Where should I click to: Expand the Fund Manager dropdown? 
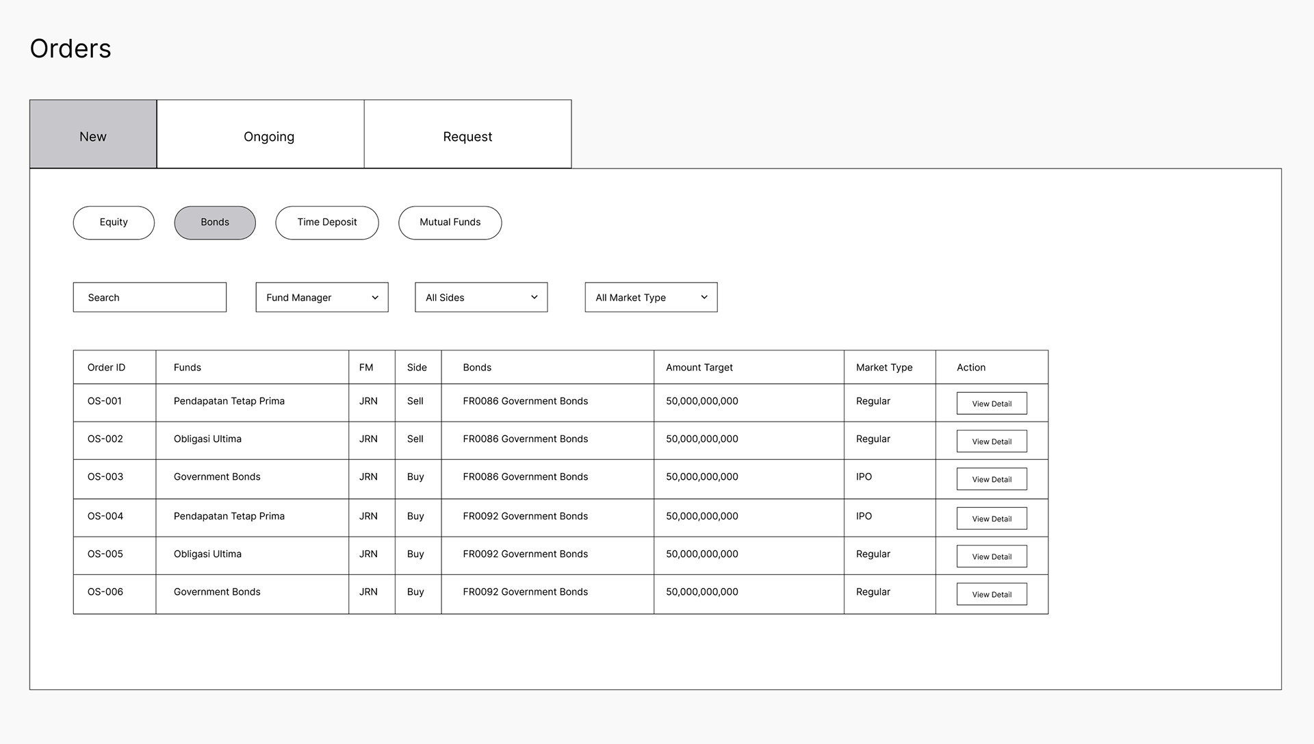[322, 298]
